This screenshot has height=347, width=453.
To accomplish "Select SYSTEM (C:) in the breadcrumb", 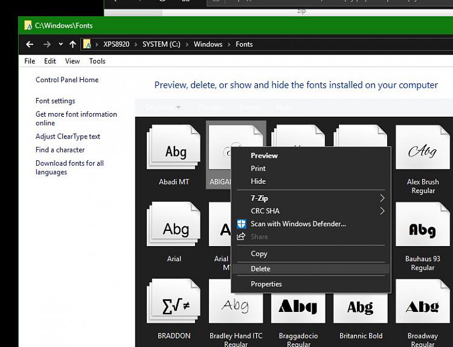I will 161,44.
